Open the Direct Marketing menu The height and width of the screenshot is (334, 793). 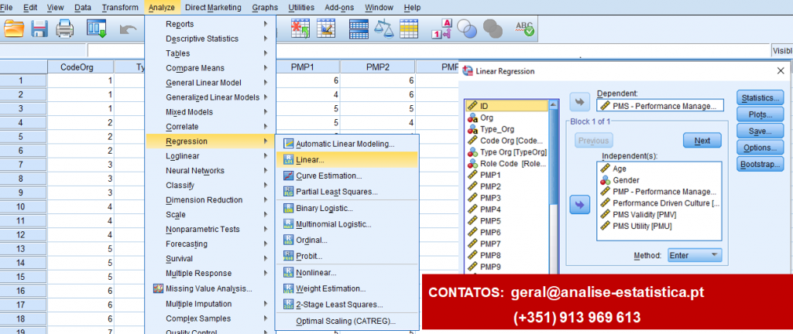click(x=213, y=8)
